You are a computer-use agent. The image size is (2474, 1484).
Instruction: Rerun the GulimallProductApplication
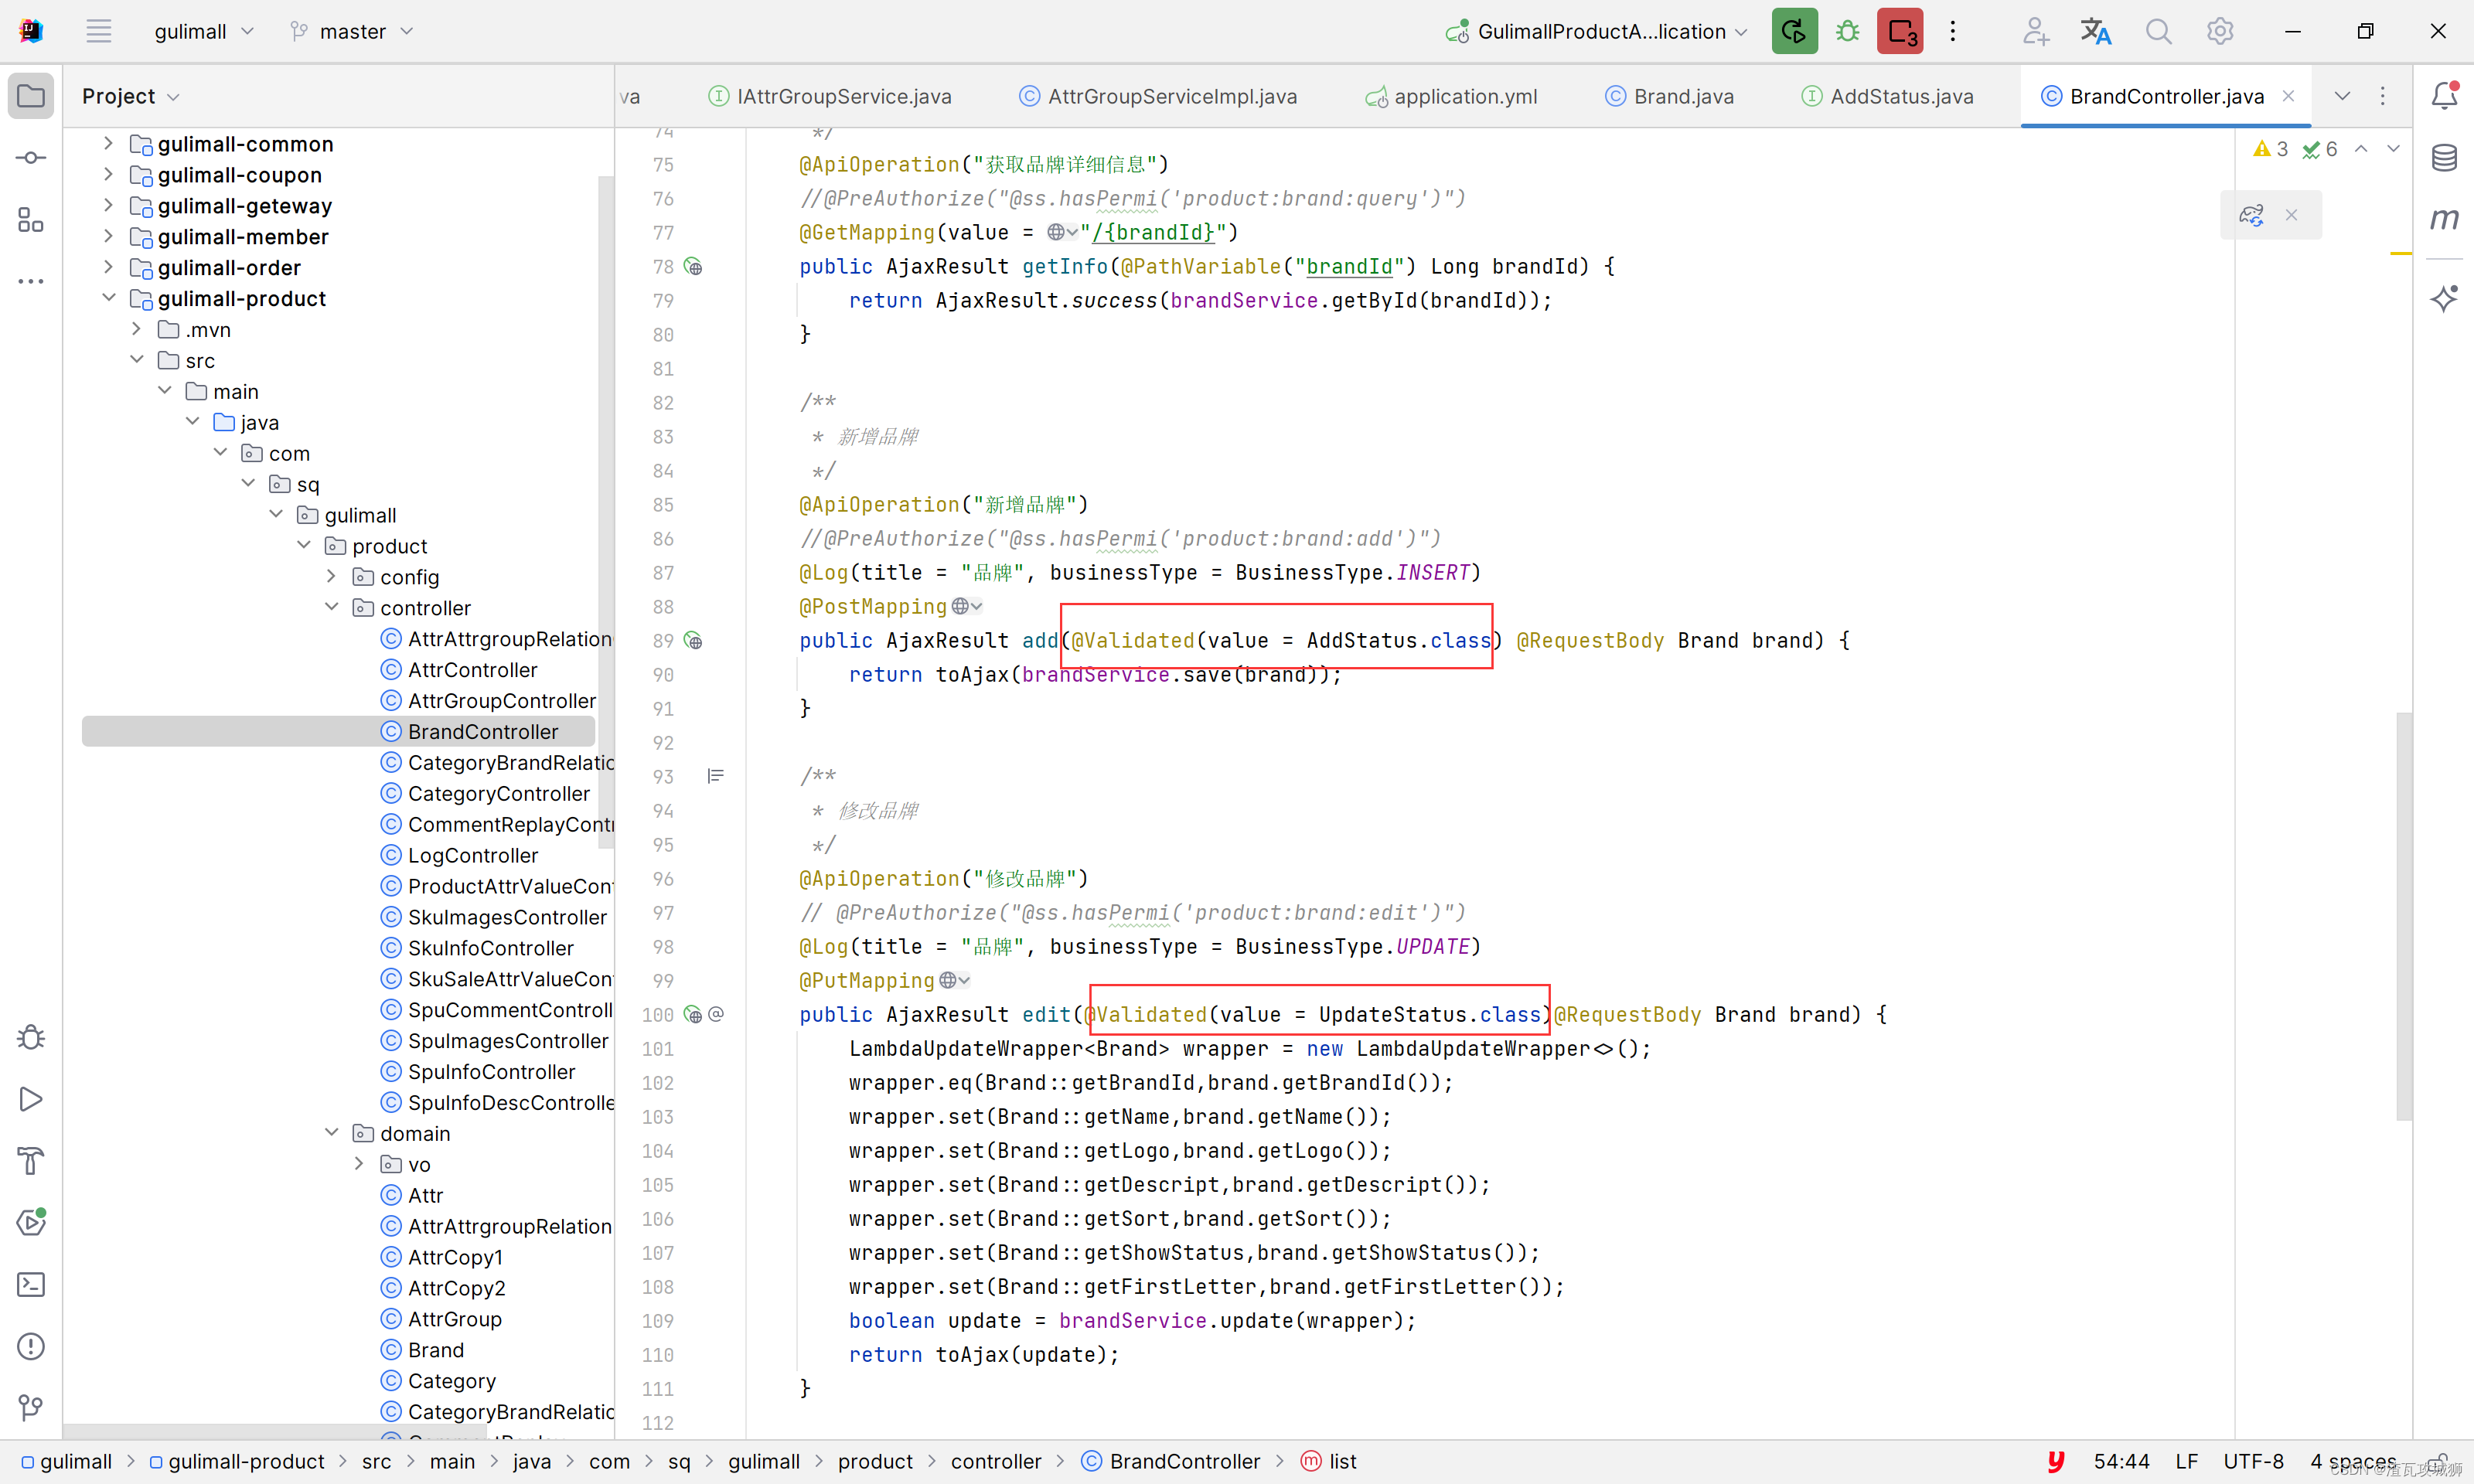pos(1794,31)
